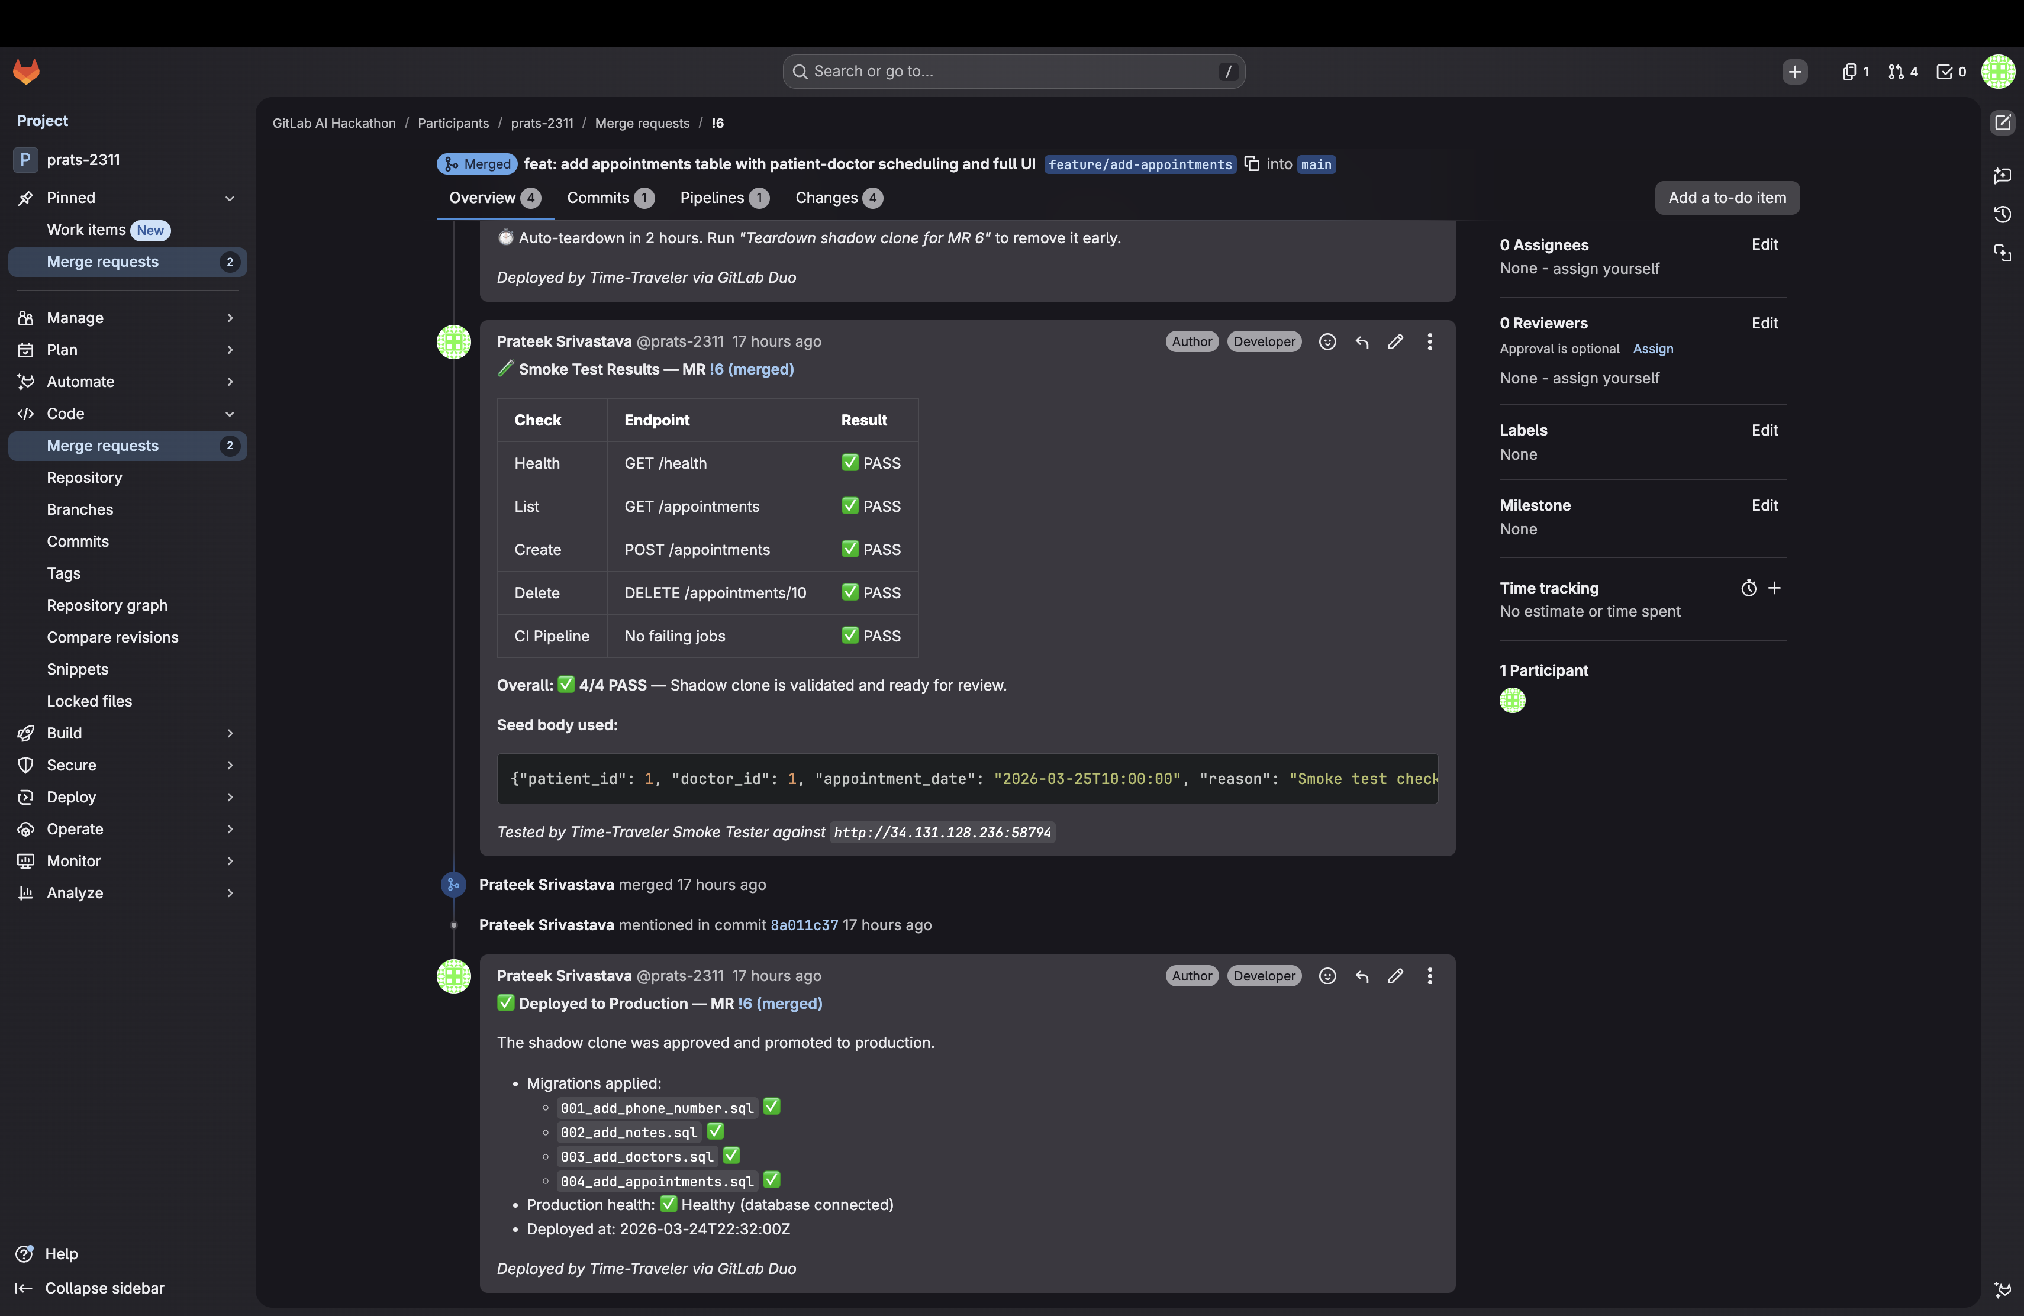Image resolution: width=2024 pixels, height=1316 pixels.
Task: Click the create new plus icon
Action: (1794, 72)
